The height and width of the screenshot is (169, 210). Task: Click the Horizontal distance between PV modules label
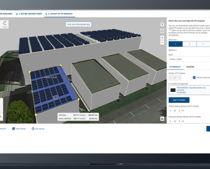coord(185,117)
